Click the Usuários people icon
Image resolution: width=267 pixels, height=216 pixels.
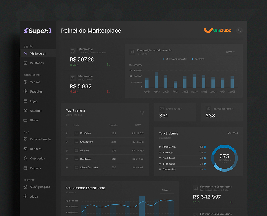click(26, 111)
